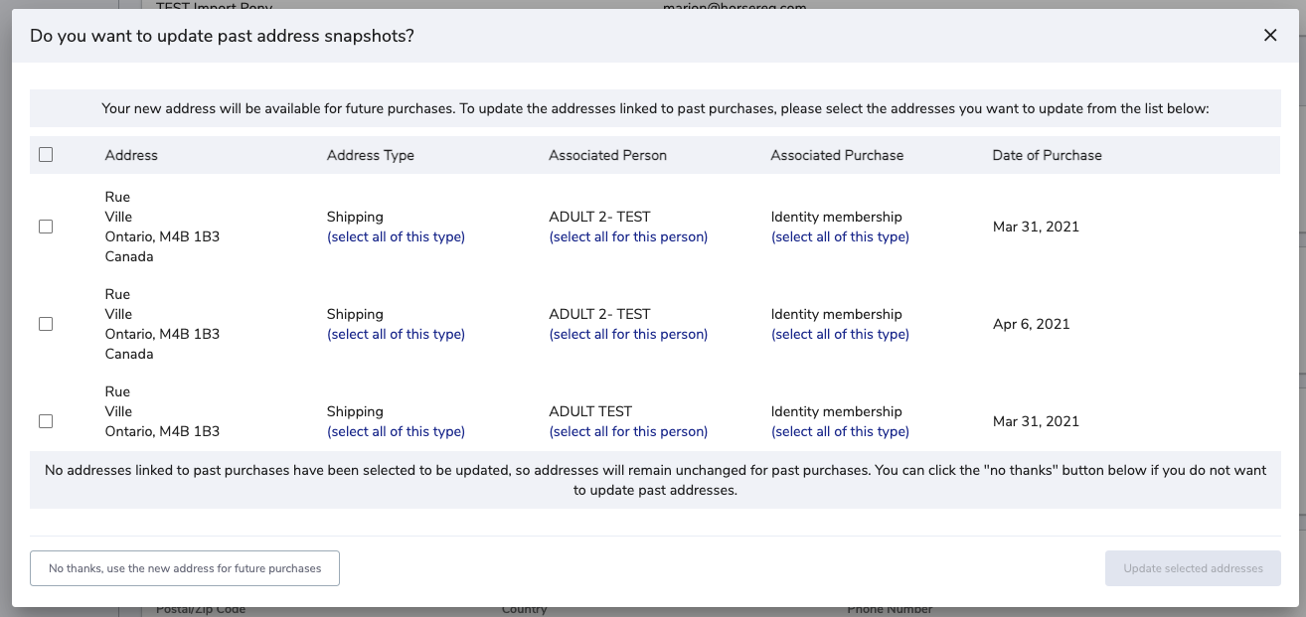Select all for this person in Apr 6 row
1306x617 pixels.
(x=628, y=334)
